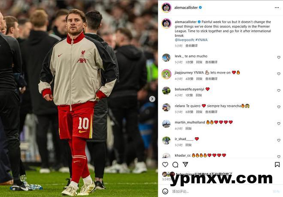
Task: Save the post with the bookmark icon
Action: click(x=277, y=165)
